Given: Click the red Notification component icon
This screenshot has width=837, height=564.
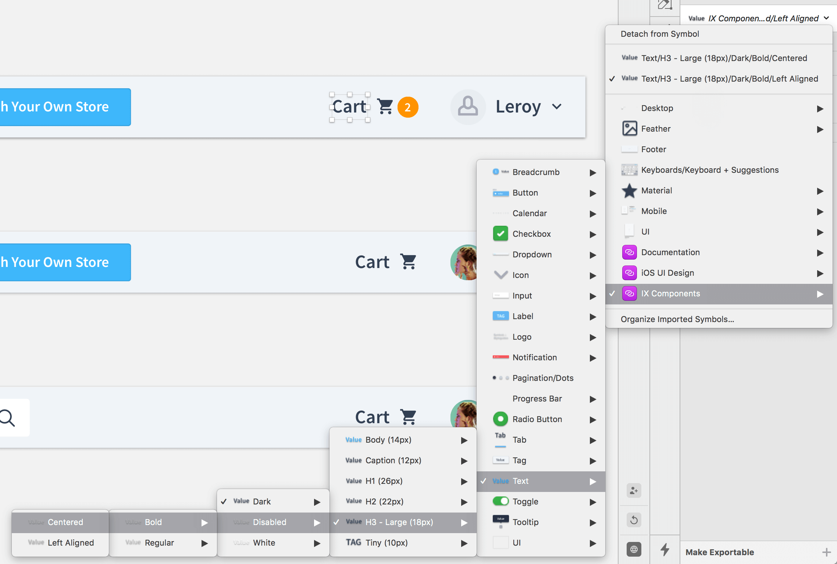Looking at the screenshot, I should [x=500, y=357].
